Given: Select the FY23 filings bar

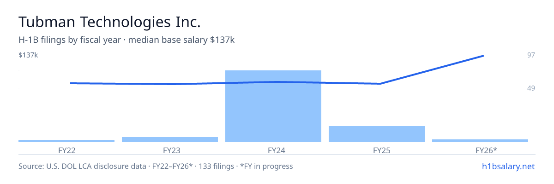Looking at the screenshot, I should tap(170, 139).
